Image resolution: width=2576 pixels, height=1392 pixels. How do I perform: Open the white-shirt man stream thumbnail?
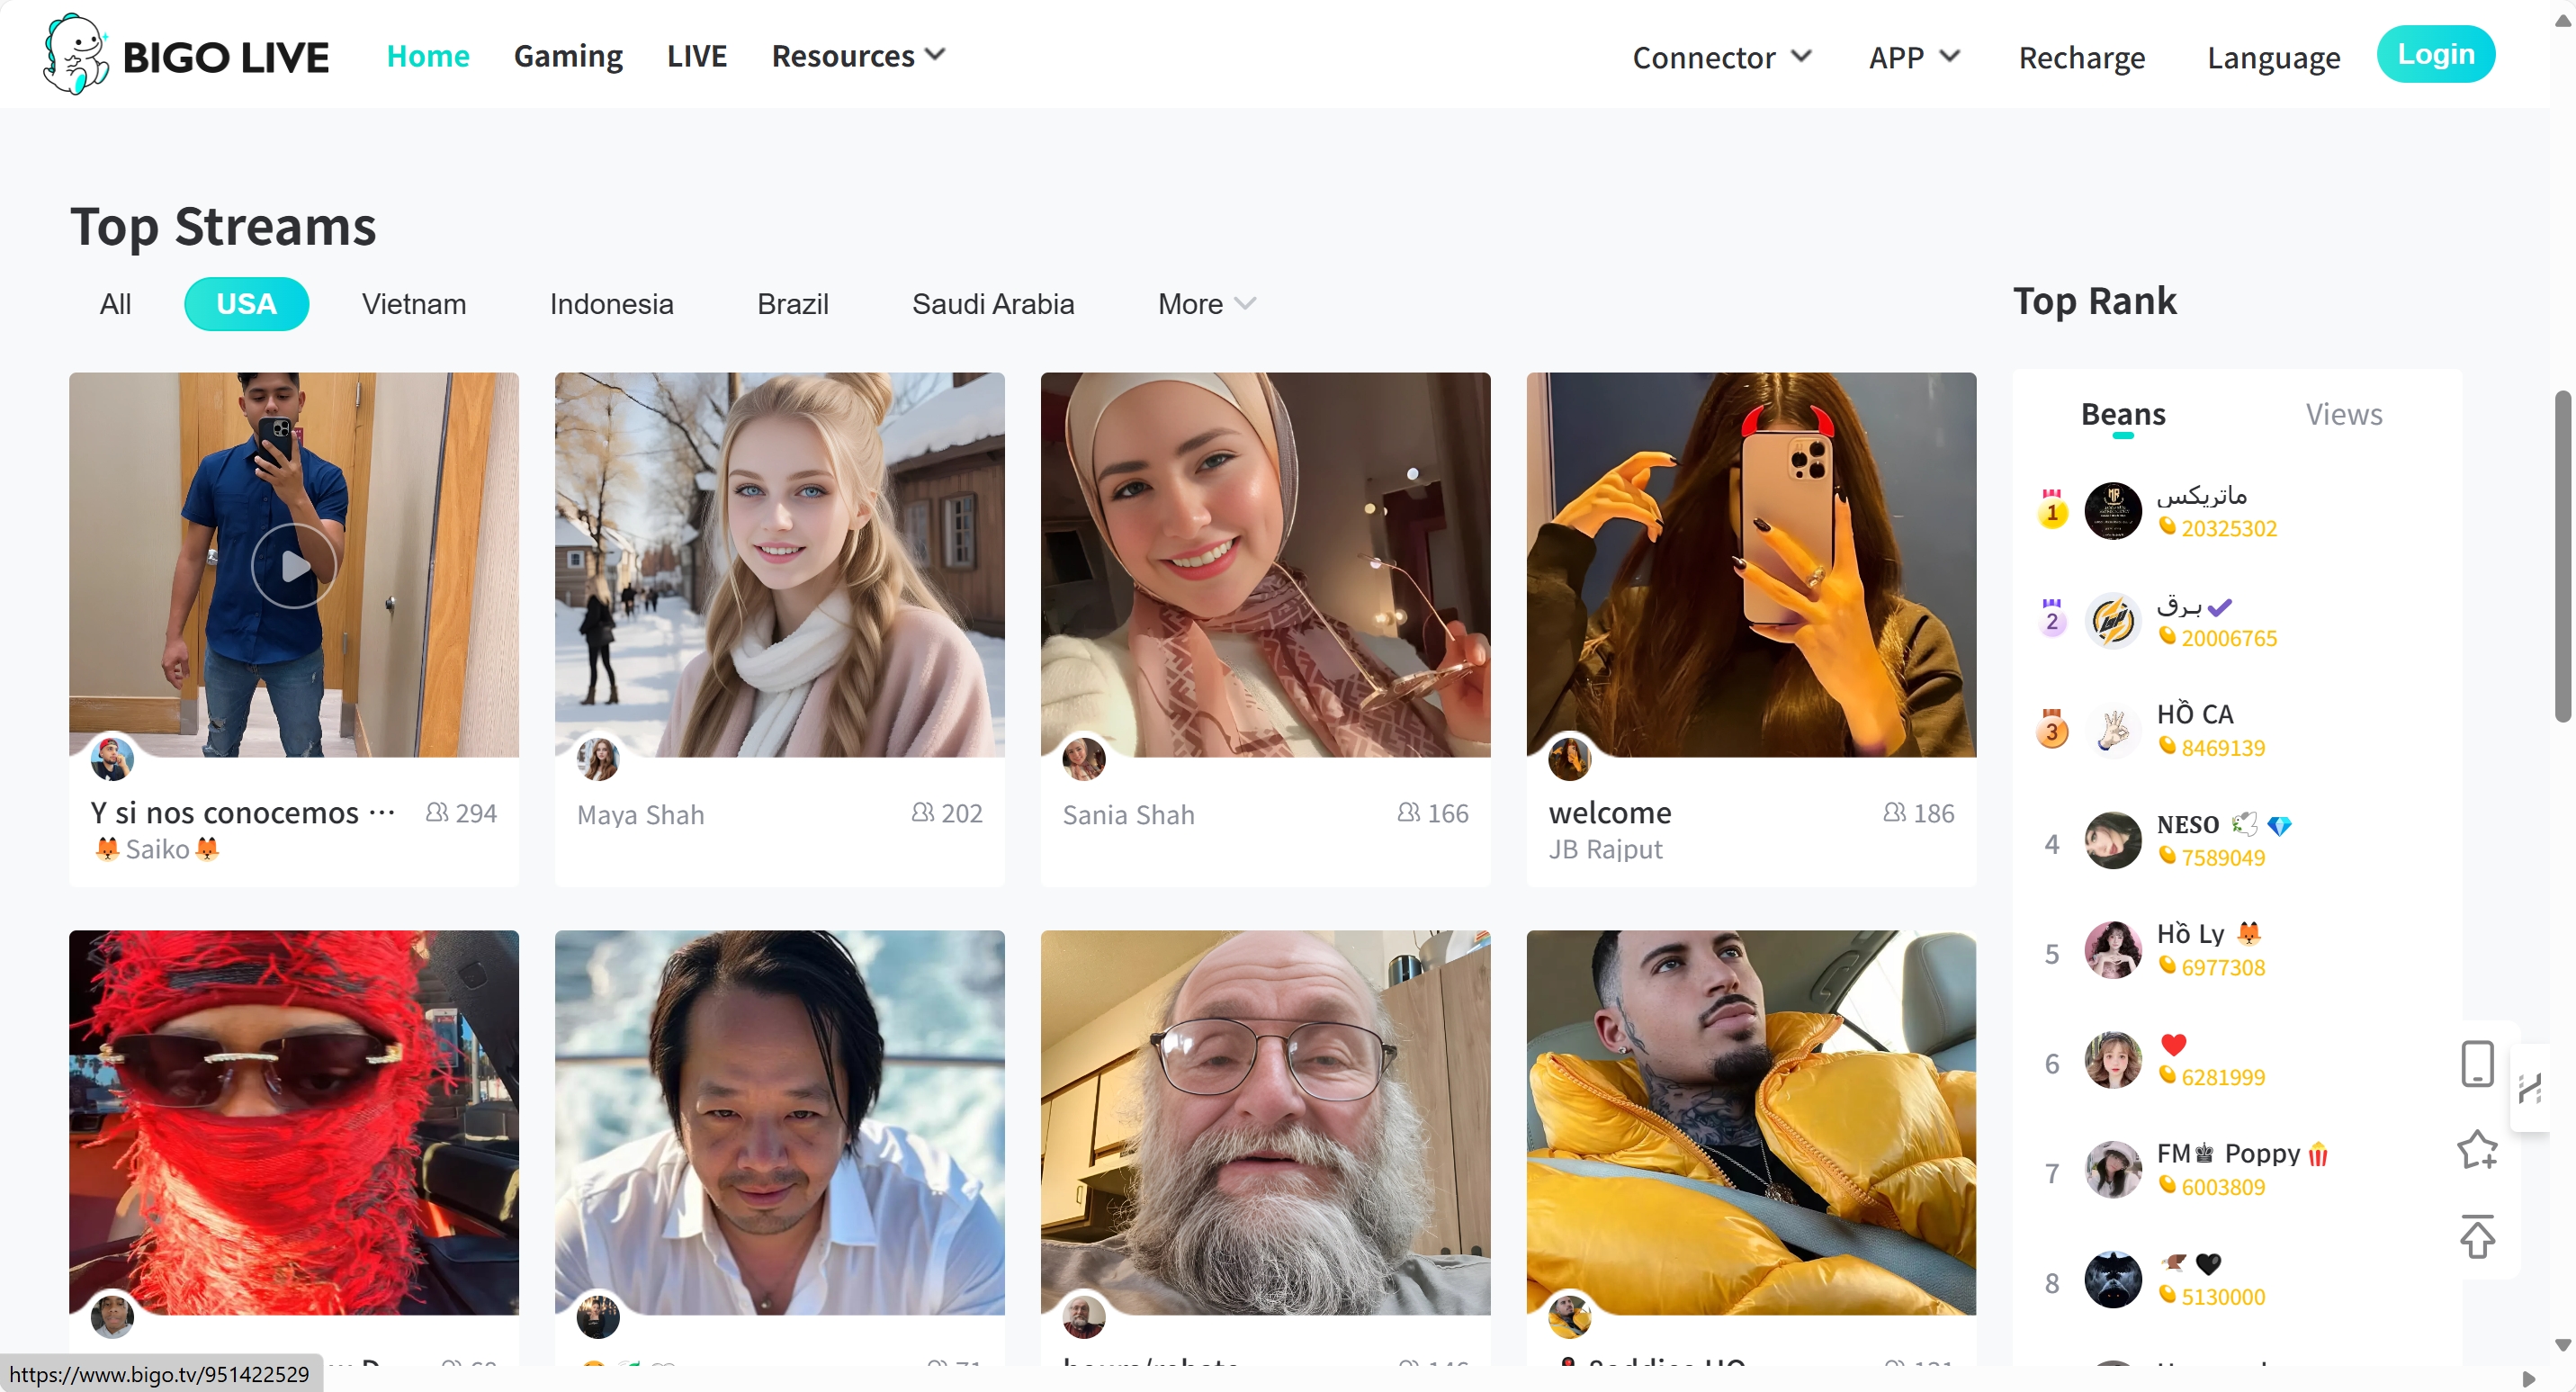[x=779, y=1122]
